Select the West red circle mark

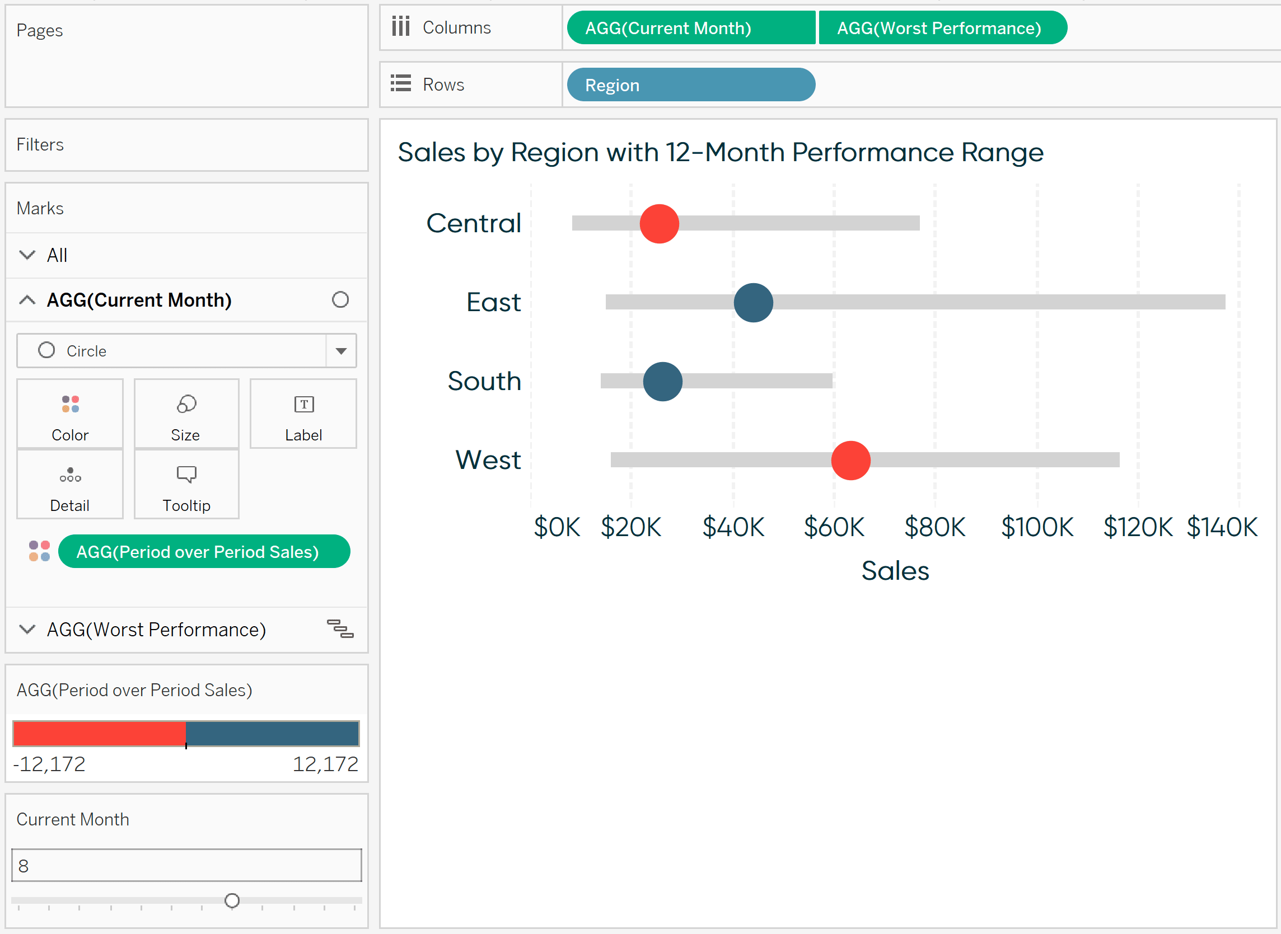(850, 460)
